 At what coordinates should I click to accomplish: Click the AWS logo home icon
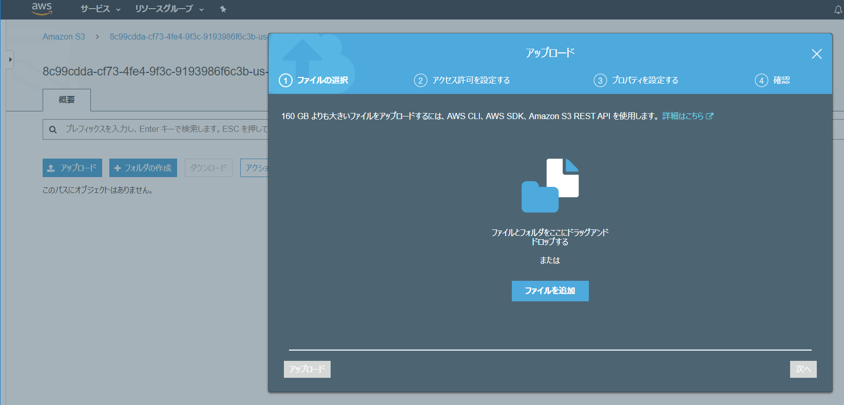coord(42,8)
